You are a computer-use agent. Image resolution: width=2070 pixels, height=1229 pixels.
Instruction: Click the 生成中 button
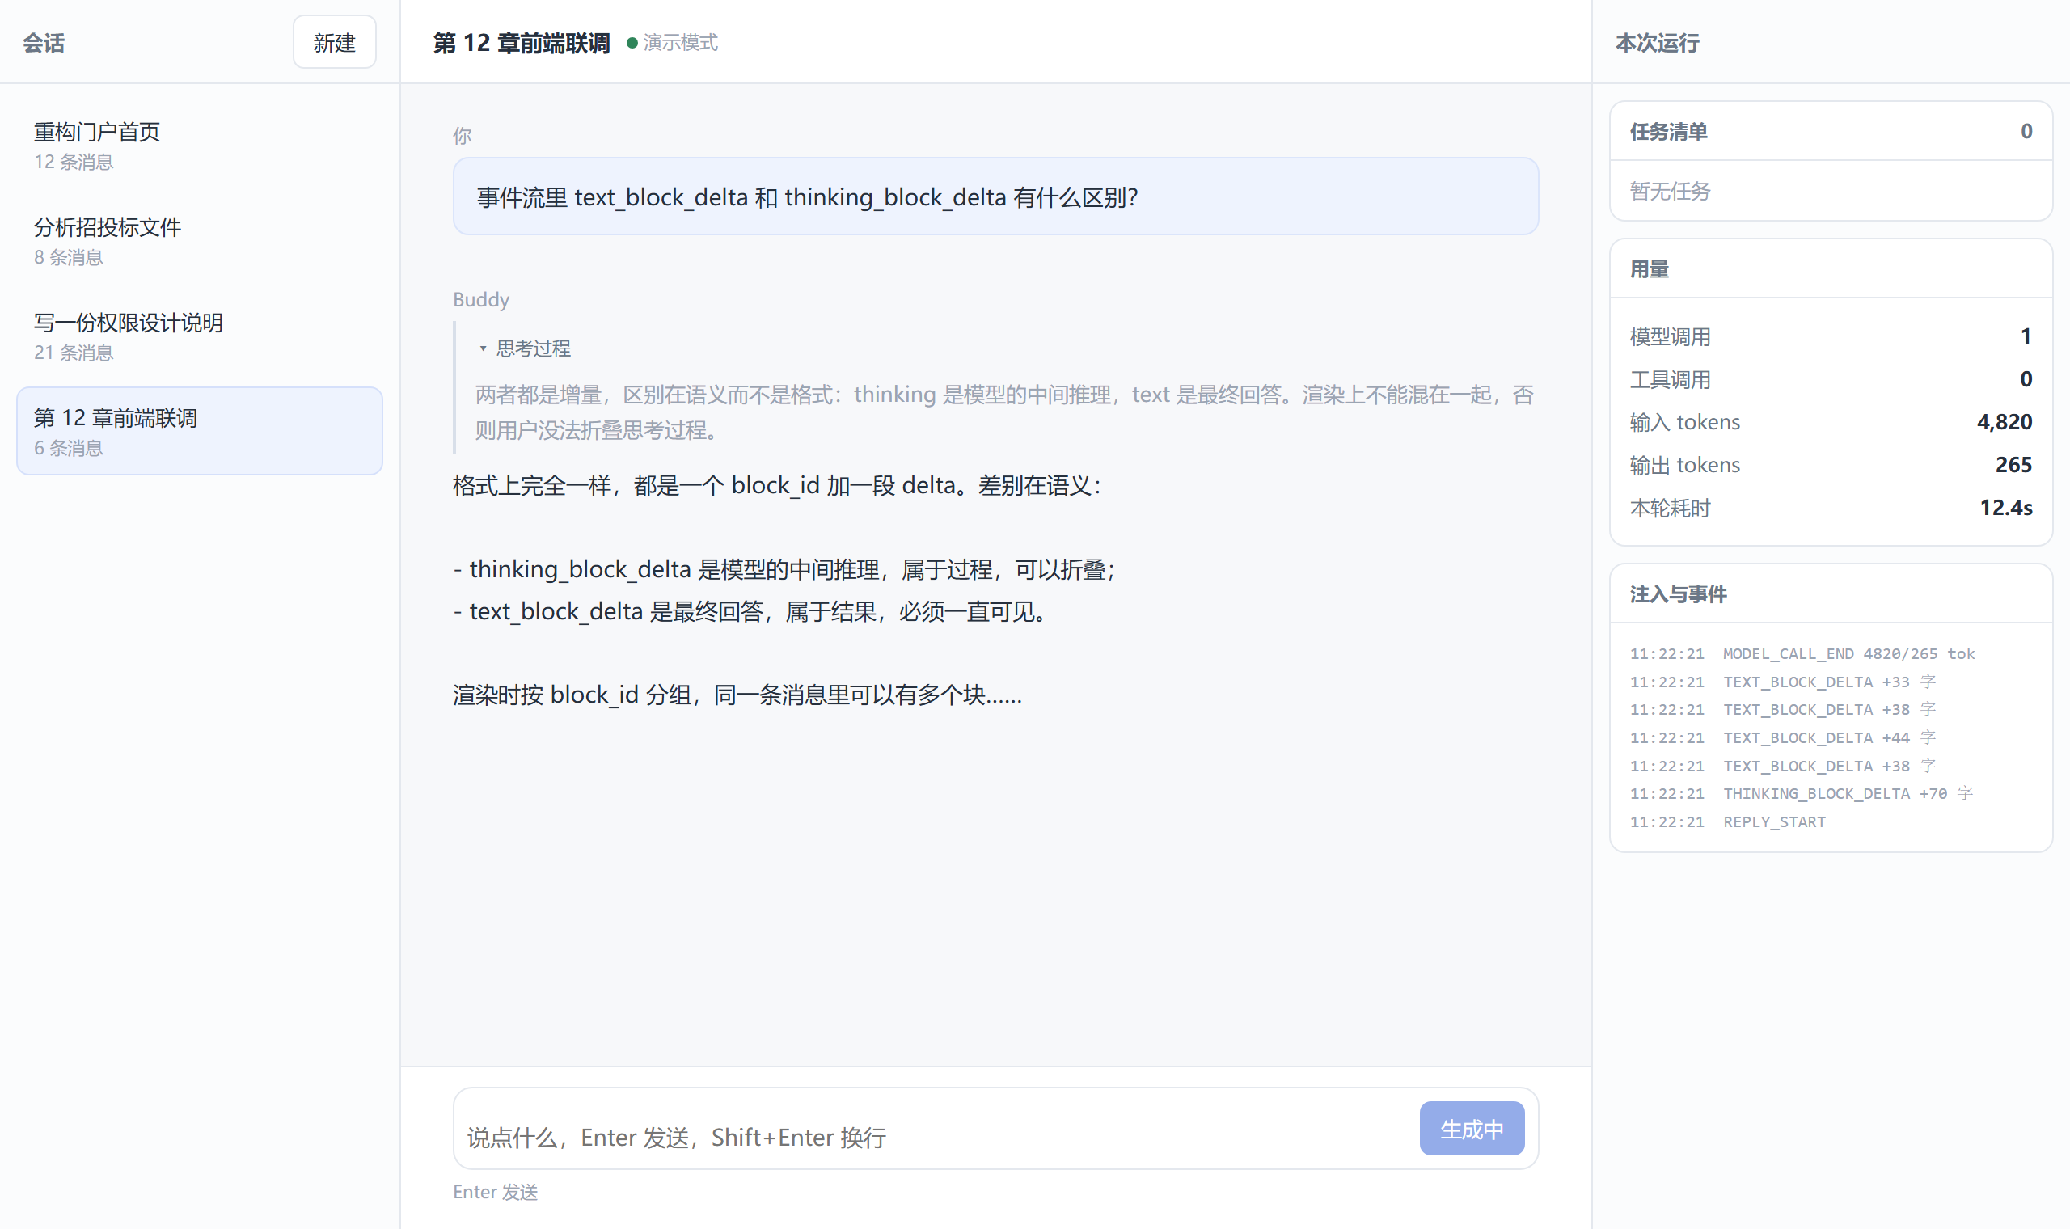1472,1129
